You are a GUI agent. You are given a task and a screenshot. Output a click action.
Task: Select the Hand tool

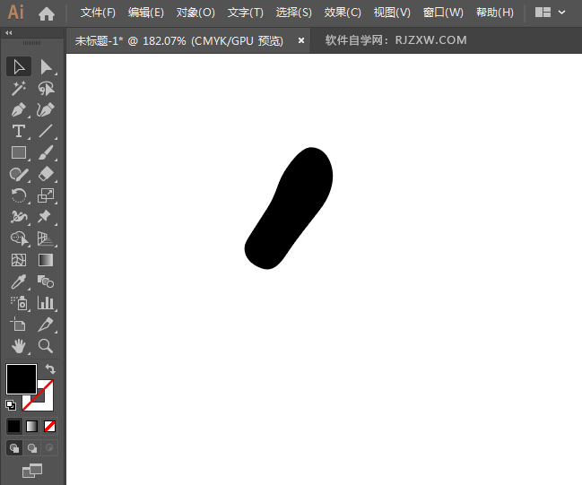click(19, 345)
